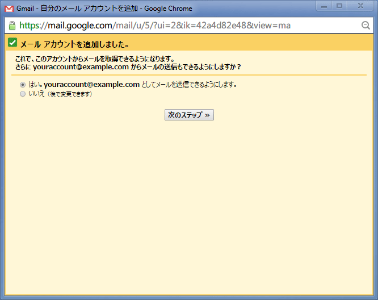This screenshot has width=378, height=300.
Task: Click the Gmail envelope icon in title bar
Action: 9,9
